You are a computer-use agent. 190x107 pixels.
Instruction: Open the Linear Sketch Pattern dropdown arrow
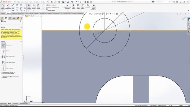click(x=62, y=8)
